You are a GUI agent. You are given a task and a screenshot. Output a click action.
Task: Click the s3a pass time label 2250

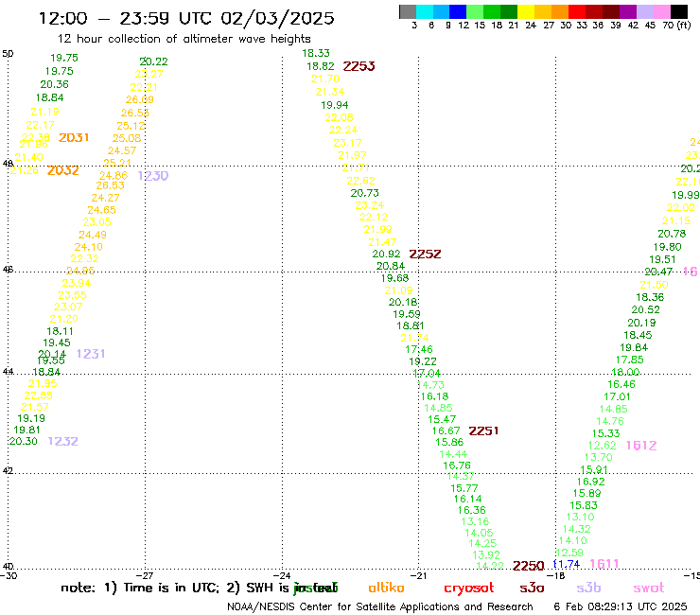pyautogui.click(x=529, y=567)
